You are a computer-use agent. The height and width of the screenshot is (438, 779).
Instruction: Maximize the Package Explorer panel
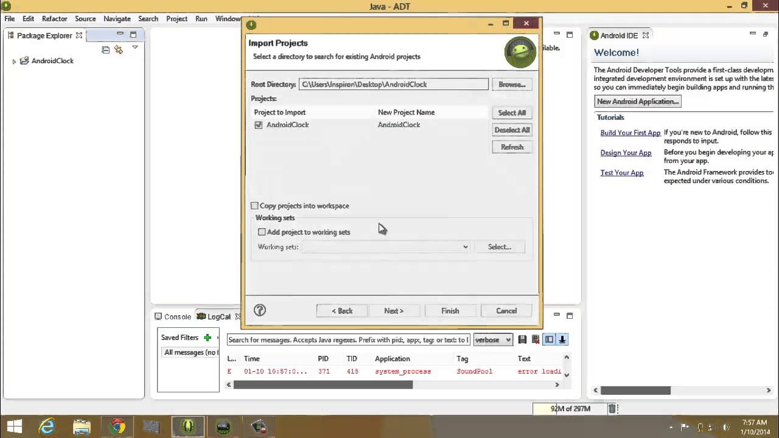click(x=133, y=35)
